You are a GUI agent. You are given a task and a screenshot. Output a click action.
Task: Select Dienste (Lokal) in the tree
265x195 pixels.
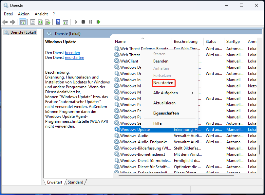[20, 32]
